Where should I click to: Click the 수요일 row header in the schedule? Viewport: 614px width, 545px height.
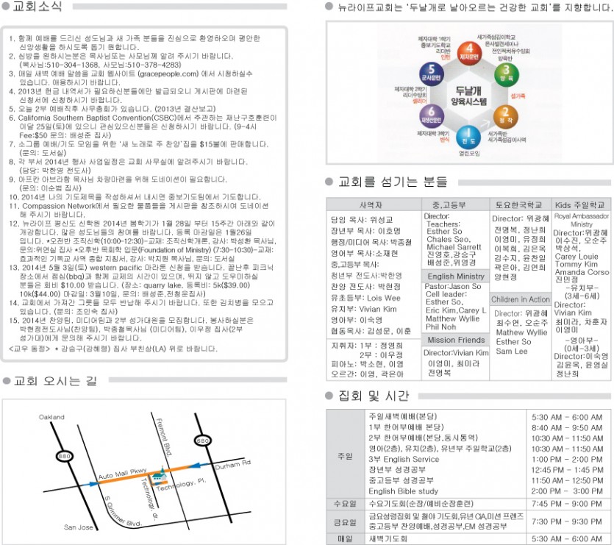coord(345,503)
